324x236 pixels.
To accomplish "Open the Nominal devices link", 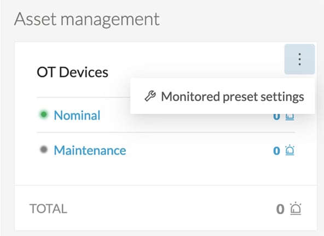I will 77,115.
